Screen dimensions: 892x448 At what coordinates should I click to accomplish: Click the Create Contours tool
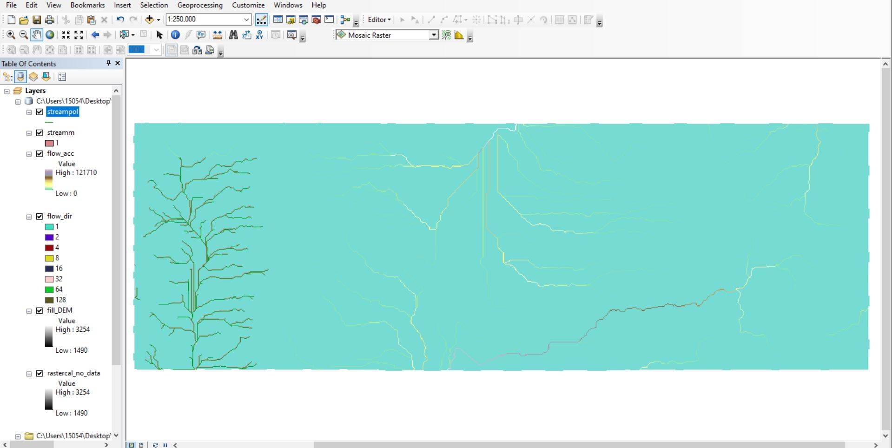[x=446, y=35]
